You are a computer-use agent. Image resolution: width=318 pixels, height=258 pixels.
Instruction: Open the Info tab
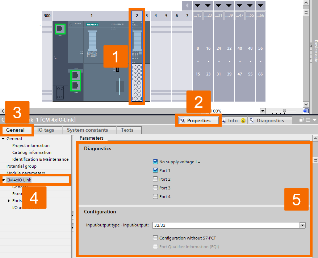[x=233, y=120]
